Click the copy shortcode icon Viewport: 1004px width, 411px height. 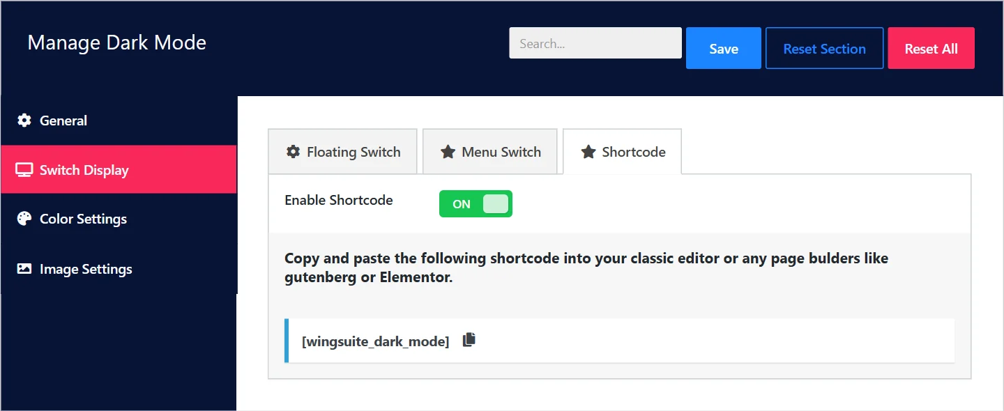coord(469,340)
